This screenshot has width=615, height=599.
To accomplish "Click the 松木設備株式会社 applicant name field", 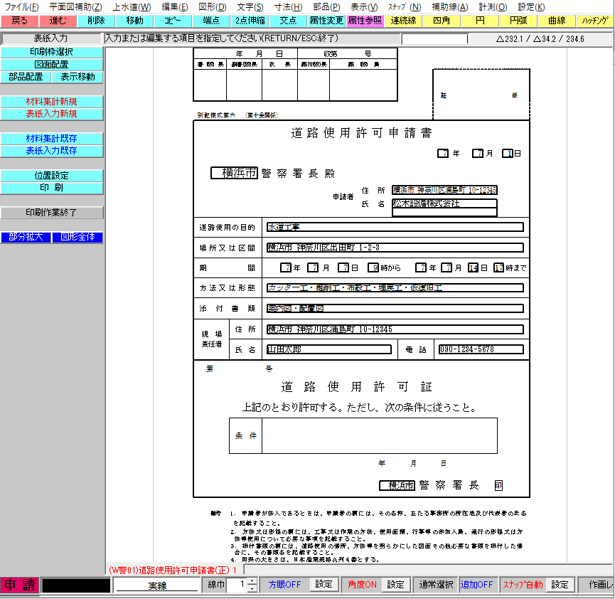I will pyautogui.click(x=444, y=203).
